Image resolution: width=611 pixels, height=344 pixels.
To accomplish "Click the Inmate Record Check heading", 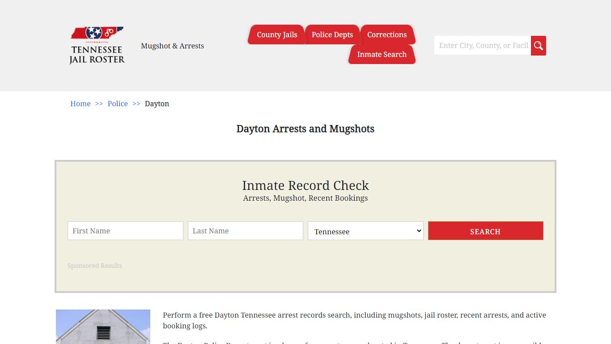I will (x=305, y=185).
